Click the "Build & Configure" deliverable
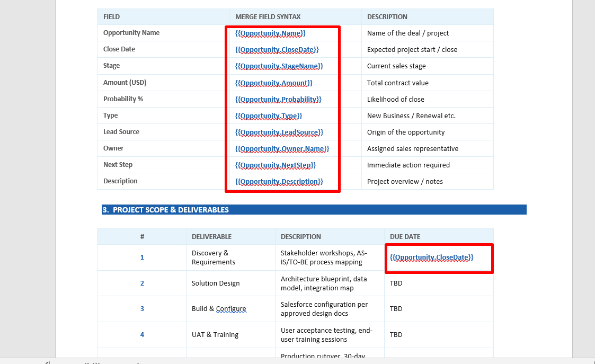This screenshot has height=364, width=595. tap(219, 308)
